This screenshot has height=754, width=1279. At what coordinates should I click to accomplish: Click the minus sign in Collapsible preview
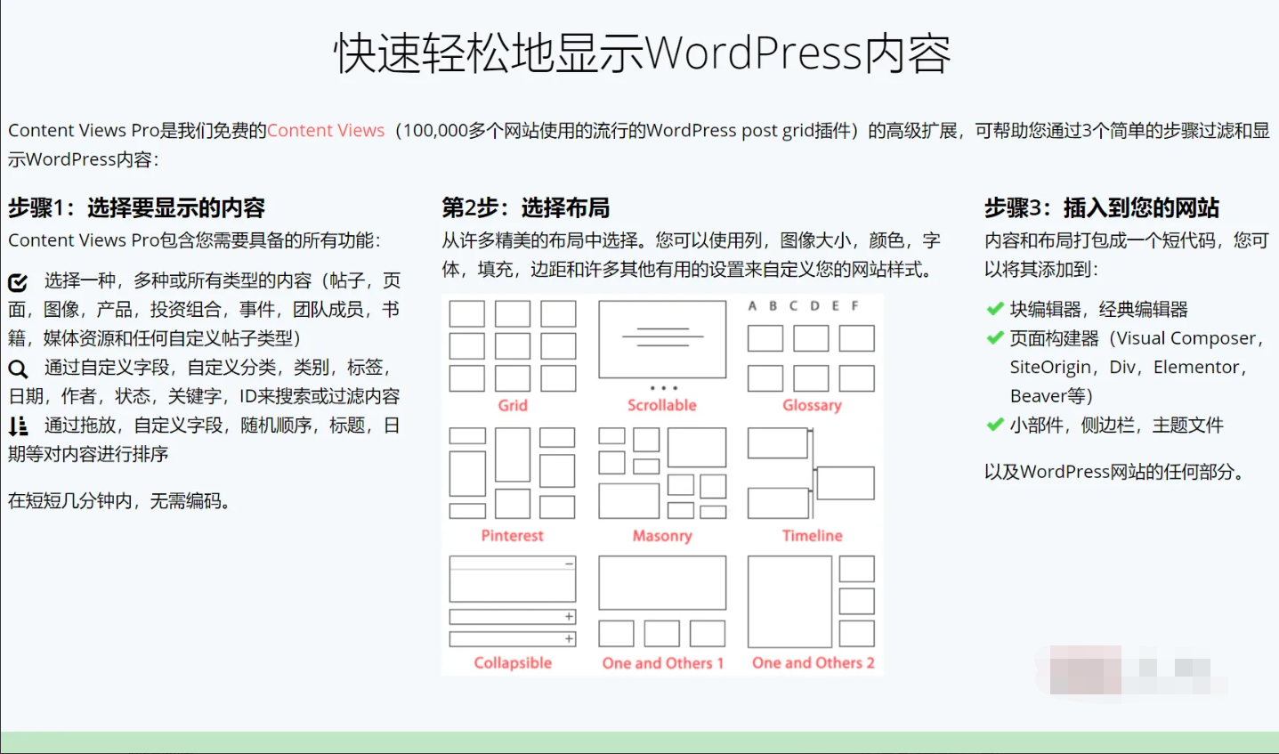click(x=569, y=563)
